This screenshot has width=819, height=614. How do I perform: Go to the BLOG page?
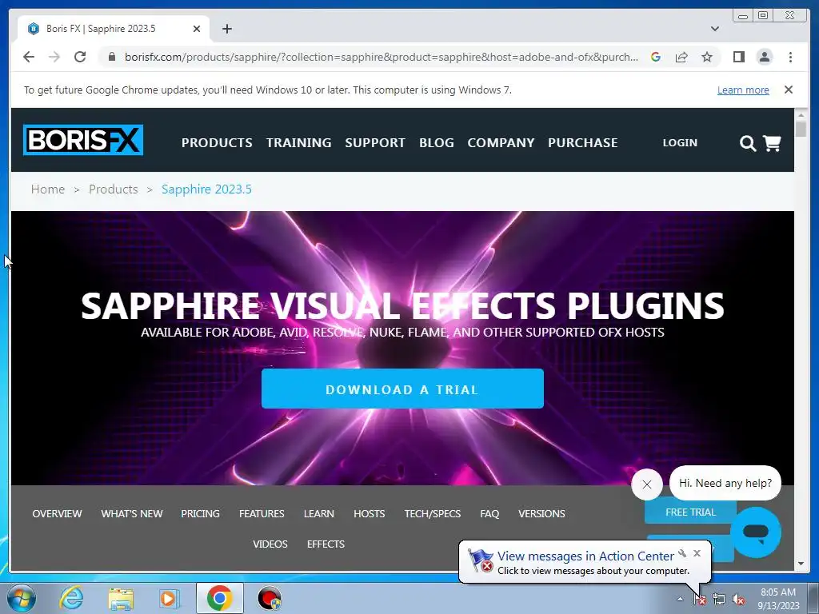pos(437,142)
